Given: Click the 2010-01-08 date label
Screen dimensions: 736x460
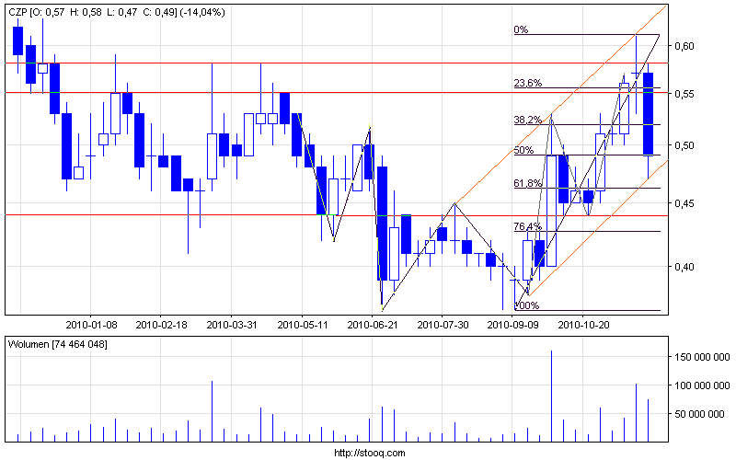Looking at the screenshot, I should pyautogui.click(x=91, y=325).
